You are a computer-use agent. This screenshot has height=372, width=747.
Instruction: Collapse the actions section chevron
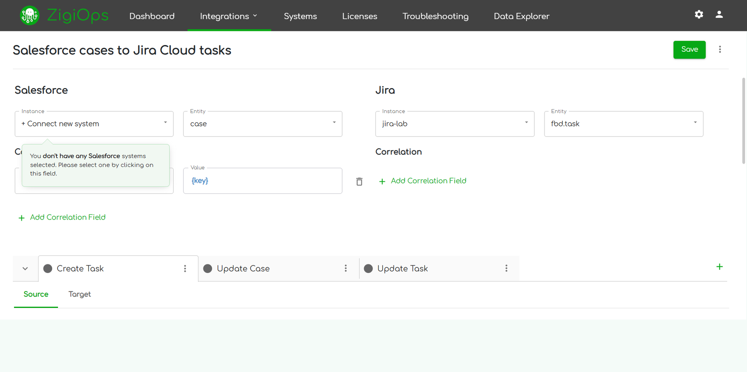[x=25, y=269]
